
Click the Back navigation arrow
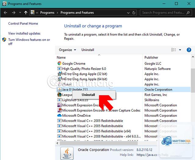coord(5,13)
